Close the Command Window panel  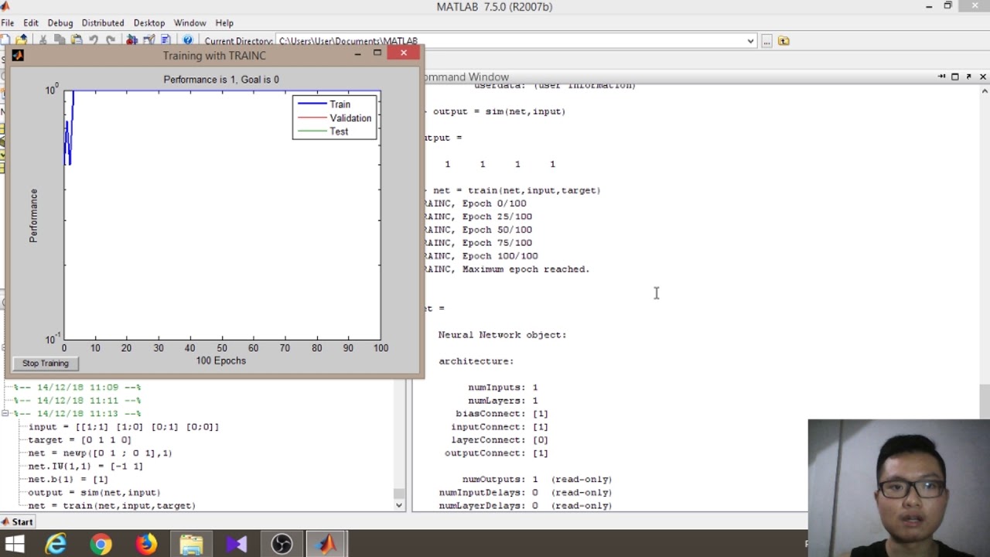(983, 77)
